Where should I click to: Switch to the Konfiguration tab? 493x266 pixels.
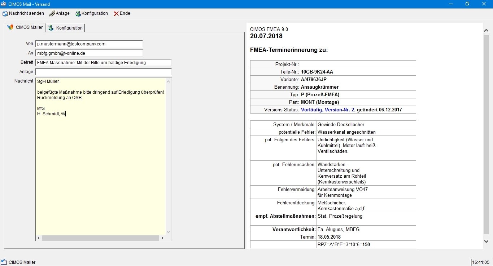coord(65,28)
